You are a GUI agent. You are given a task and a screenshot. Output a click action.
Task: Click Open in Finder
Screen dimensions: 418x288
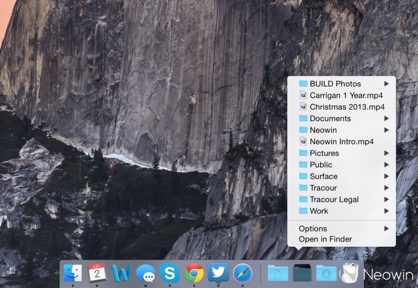coord(325,239)
